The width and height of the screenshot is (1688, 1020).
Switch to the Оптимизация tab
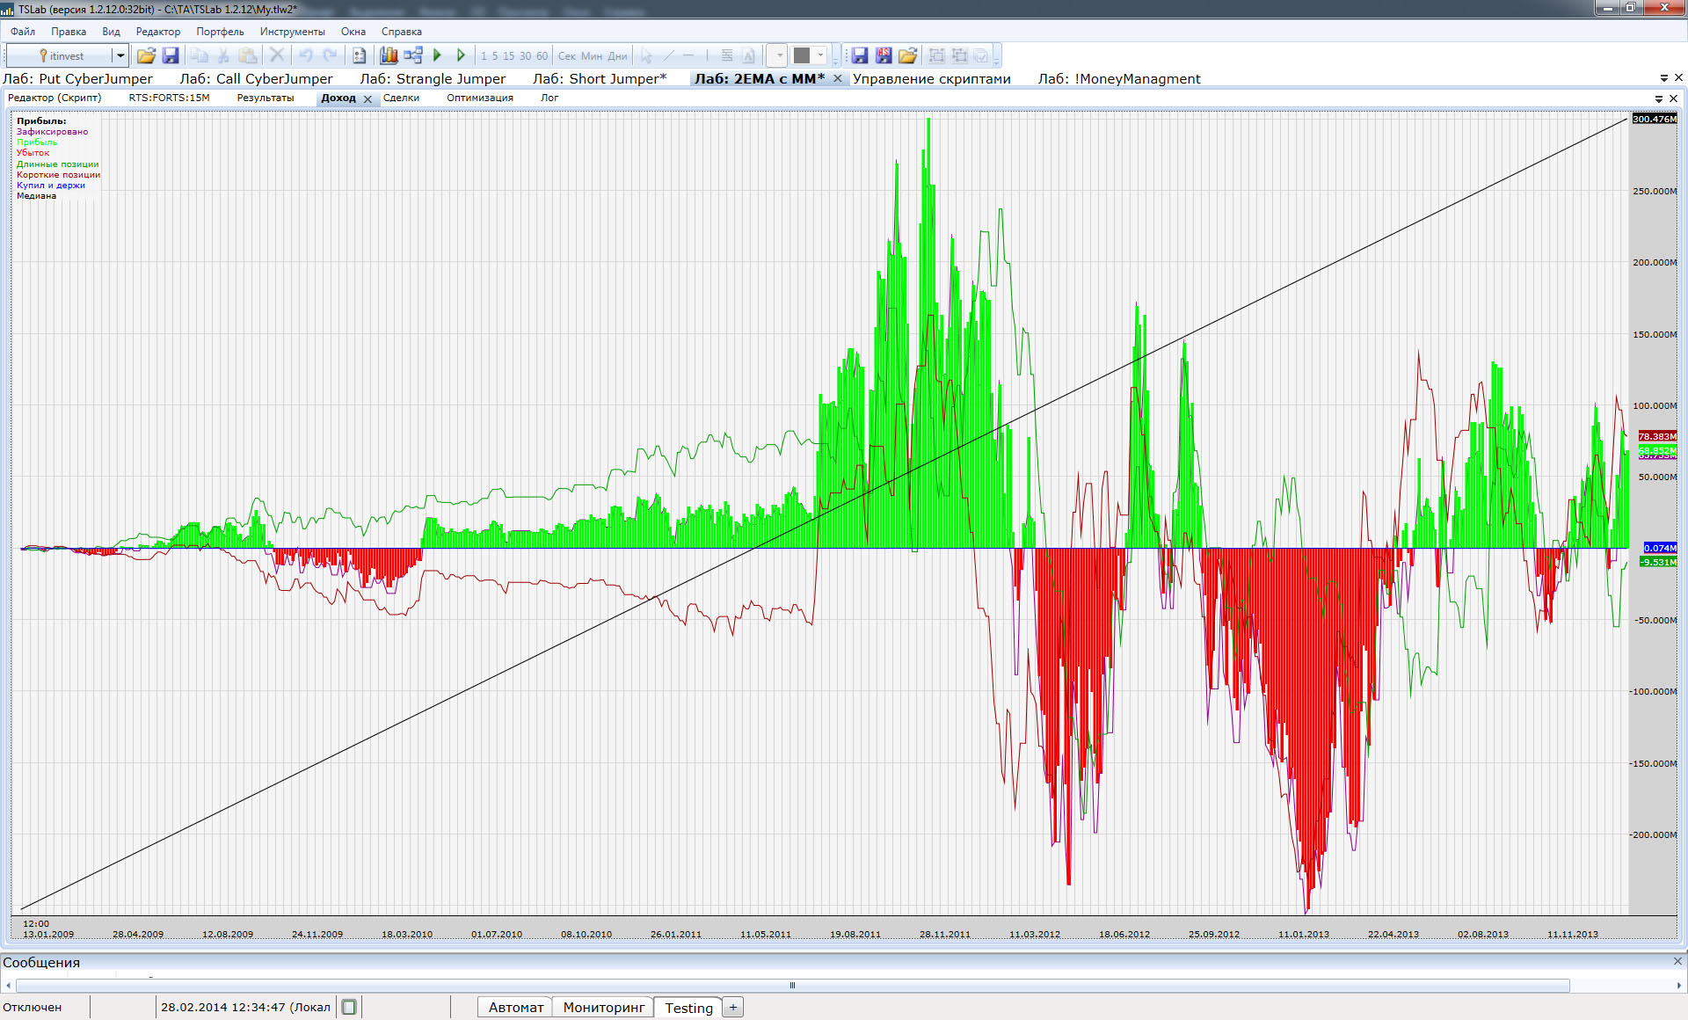tap(479, 98)
